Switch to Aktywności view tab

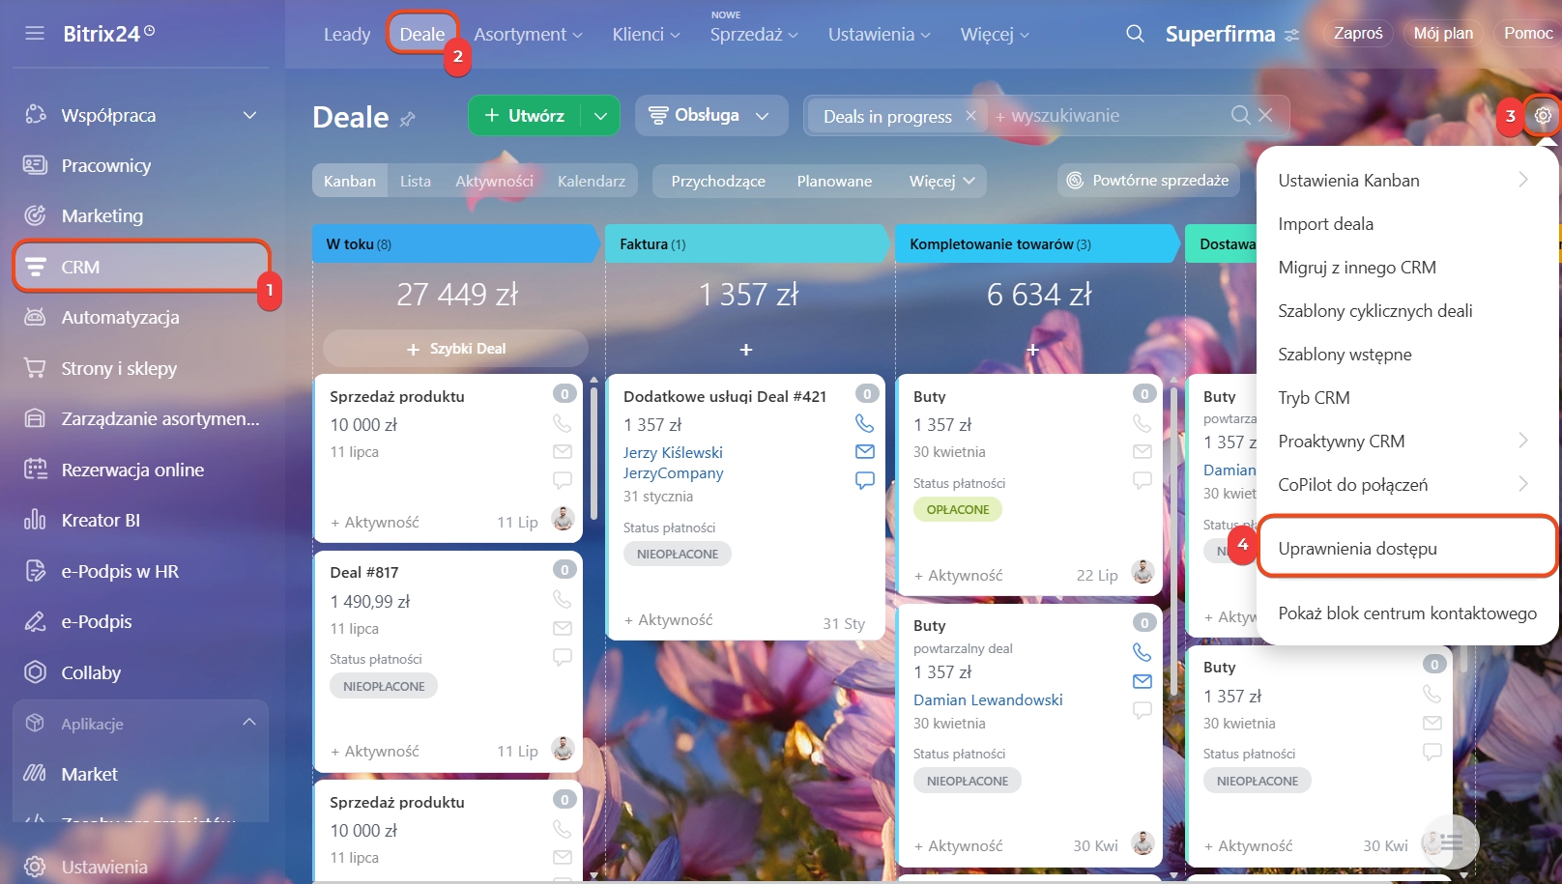point(494,181)
